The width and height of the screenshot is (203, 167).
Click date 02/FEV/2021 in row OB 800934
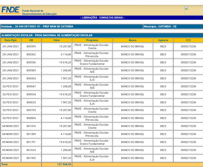[x=11, y=94]
